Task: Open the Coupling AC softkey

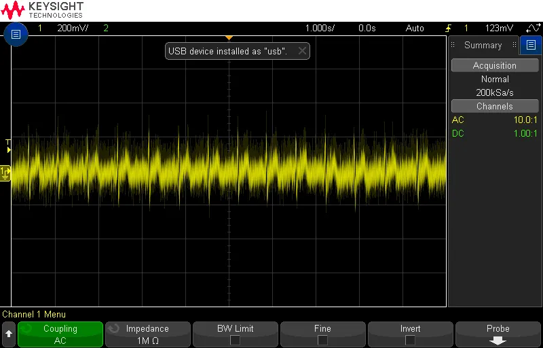Action: [x=60, y=334]
